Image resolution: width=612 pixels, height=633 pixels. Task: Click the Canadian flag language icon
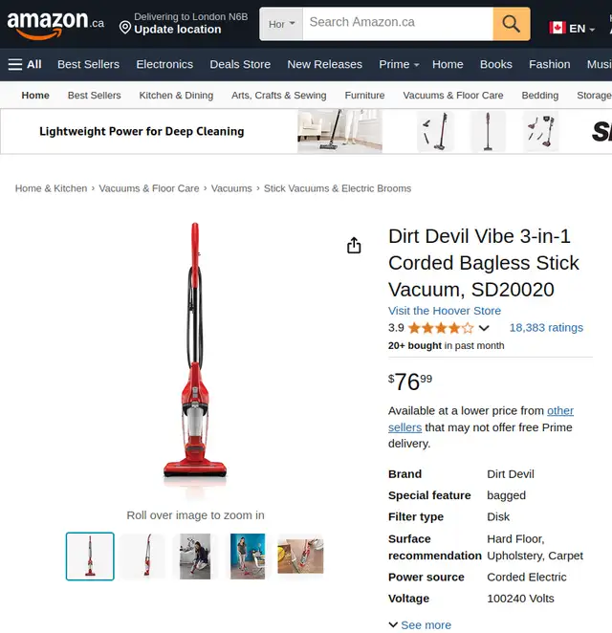point(557,28)
